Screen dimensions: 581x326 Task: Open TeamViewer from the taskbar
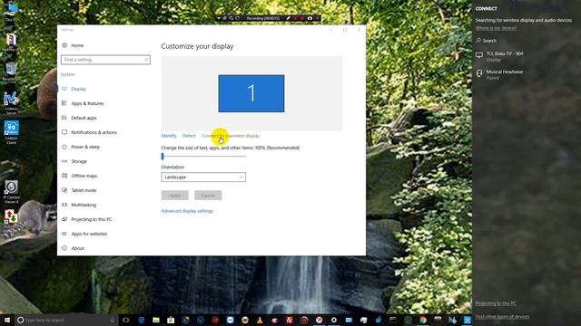(x=230, y=320)
